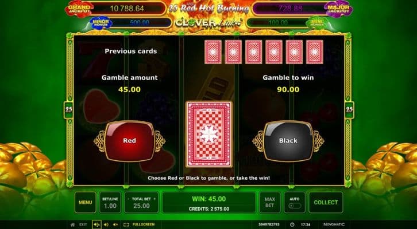Collect the current win

tap(326, 203)
